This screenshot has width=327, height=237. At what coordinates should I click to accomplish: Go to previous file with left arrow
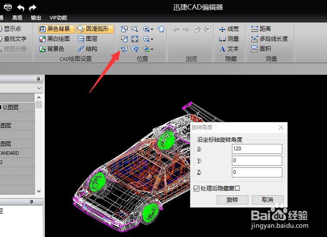176,29
